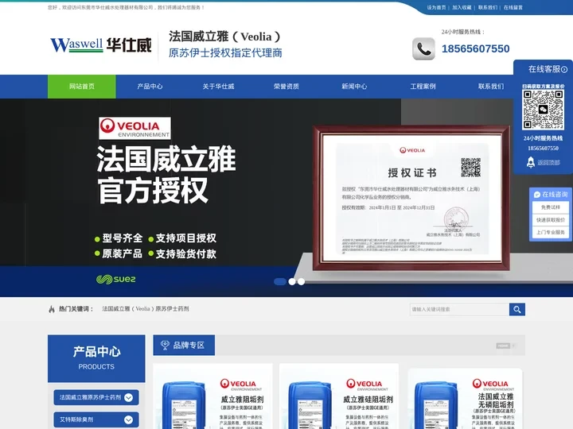
Task: Click the Veolia Environnement banner logo
Action: pos(134,128)
